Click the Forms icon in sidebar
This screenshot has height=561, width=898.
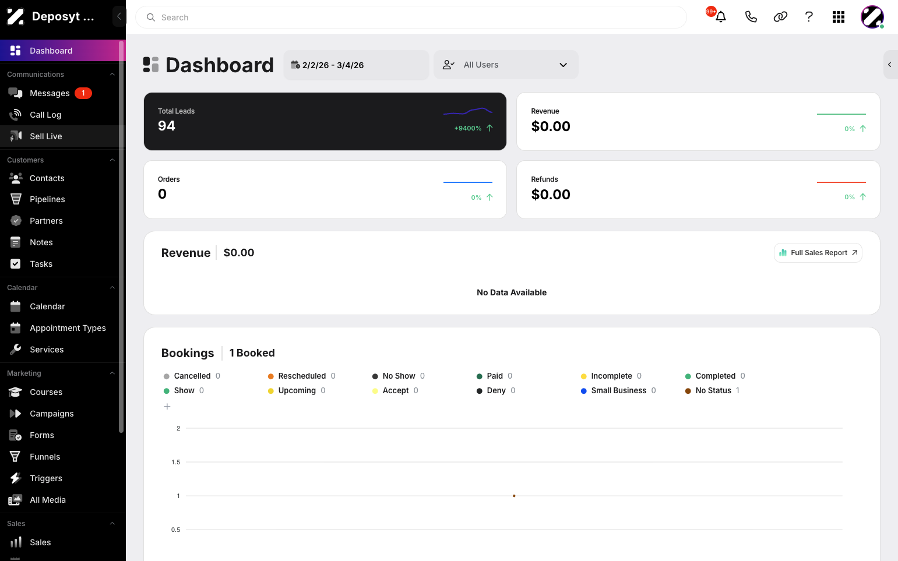coord(16,435)
